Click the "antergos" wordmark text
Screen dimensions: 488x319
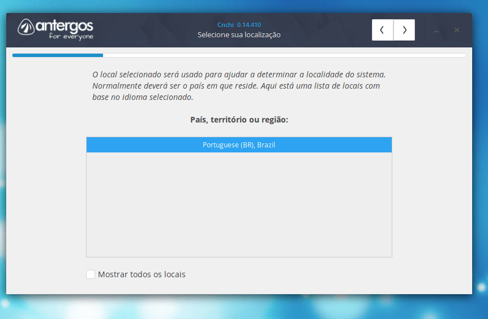point(65,26)
